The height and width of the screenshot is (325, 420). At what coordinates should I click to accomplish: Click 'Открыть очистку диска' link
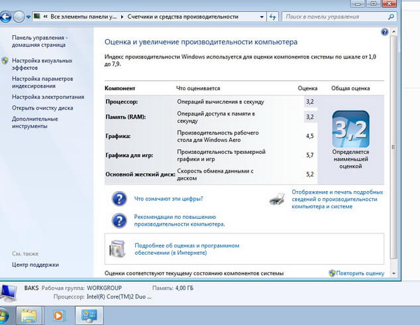[x=42, y=108]
